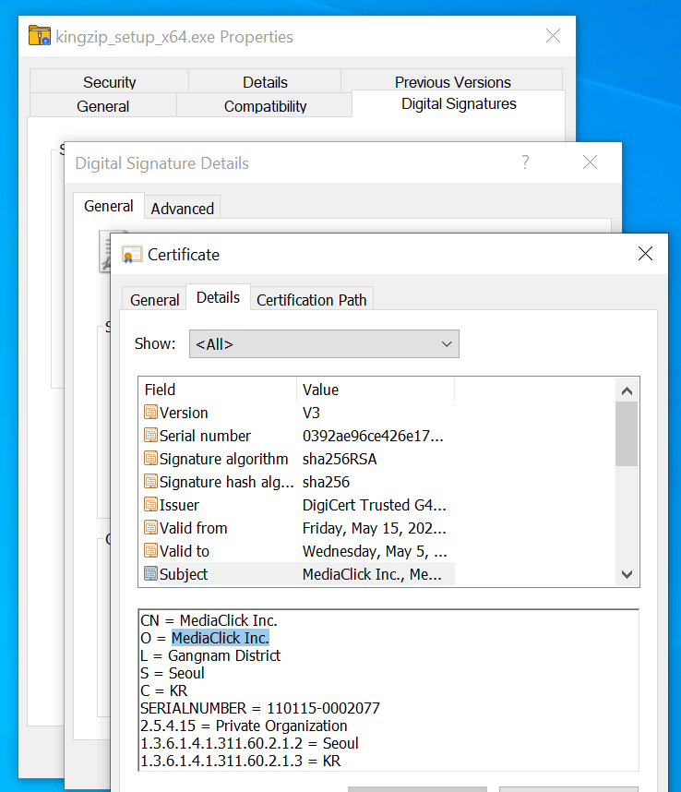Click the Signature hash algorithm field icon

tap(150, 481)
